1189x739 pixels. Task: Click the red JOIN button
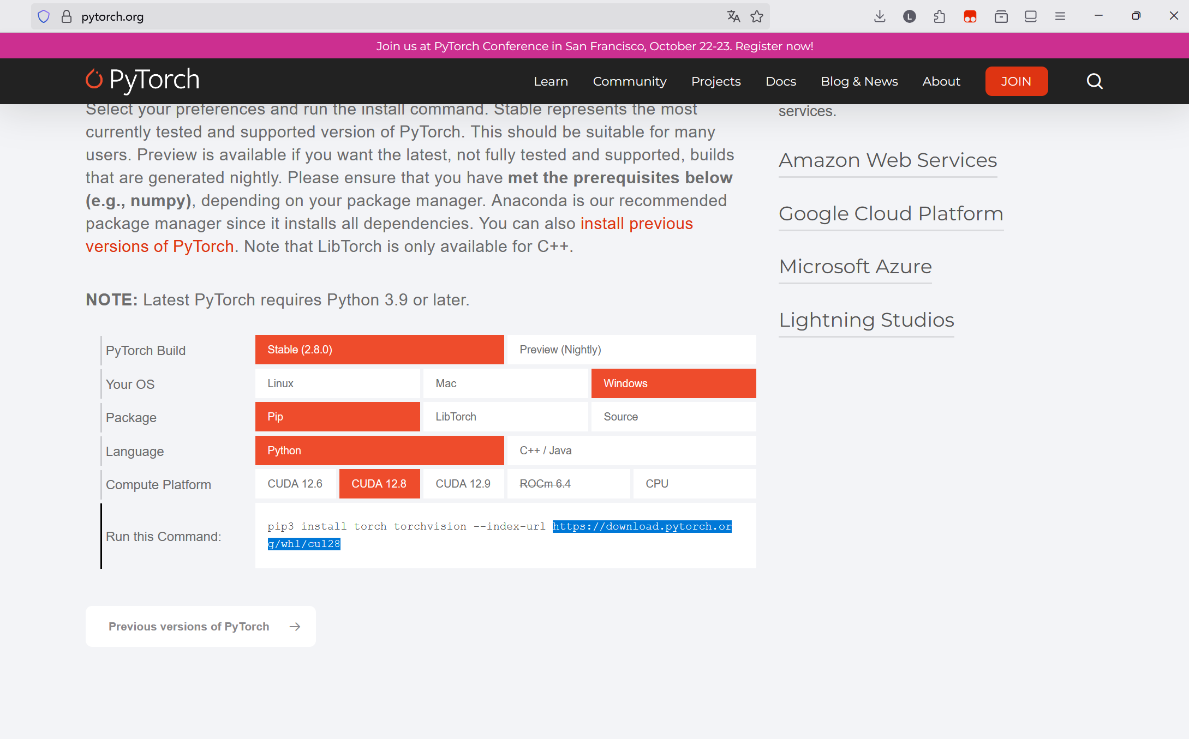tap(1016, 81)
